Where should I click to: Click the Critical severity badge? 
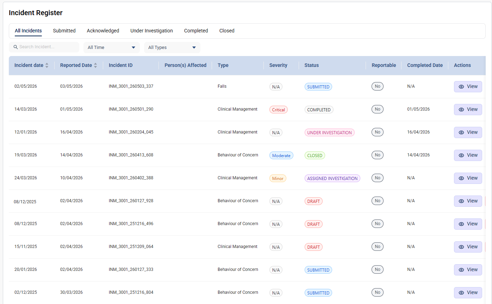[279, 110]
